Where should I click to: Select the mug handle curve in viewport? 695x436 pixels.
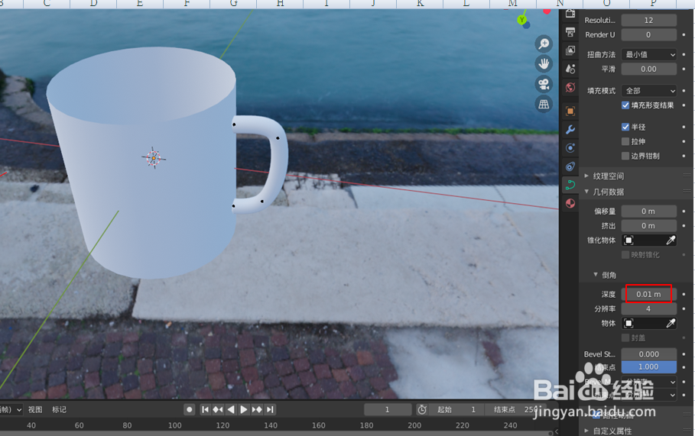point(280,163)
